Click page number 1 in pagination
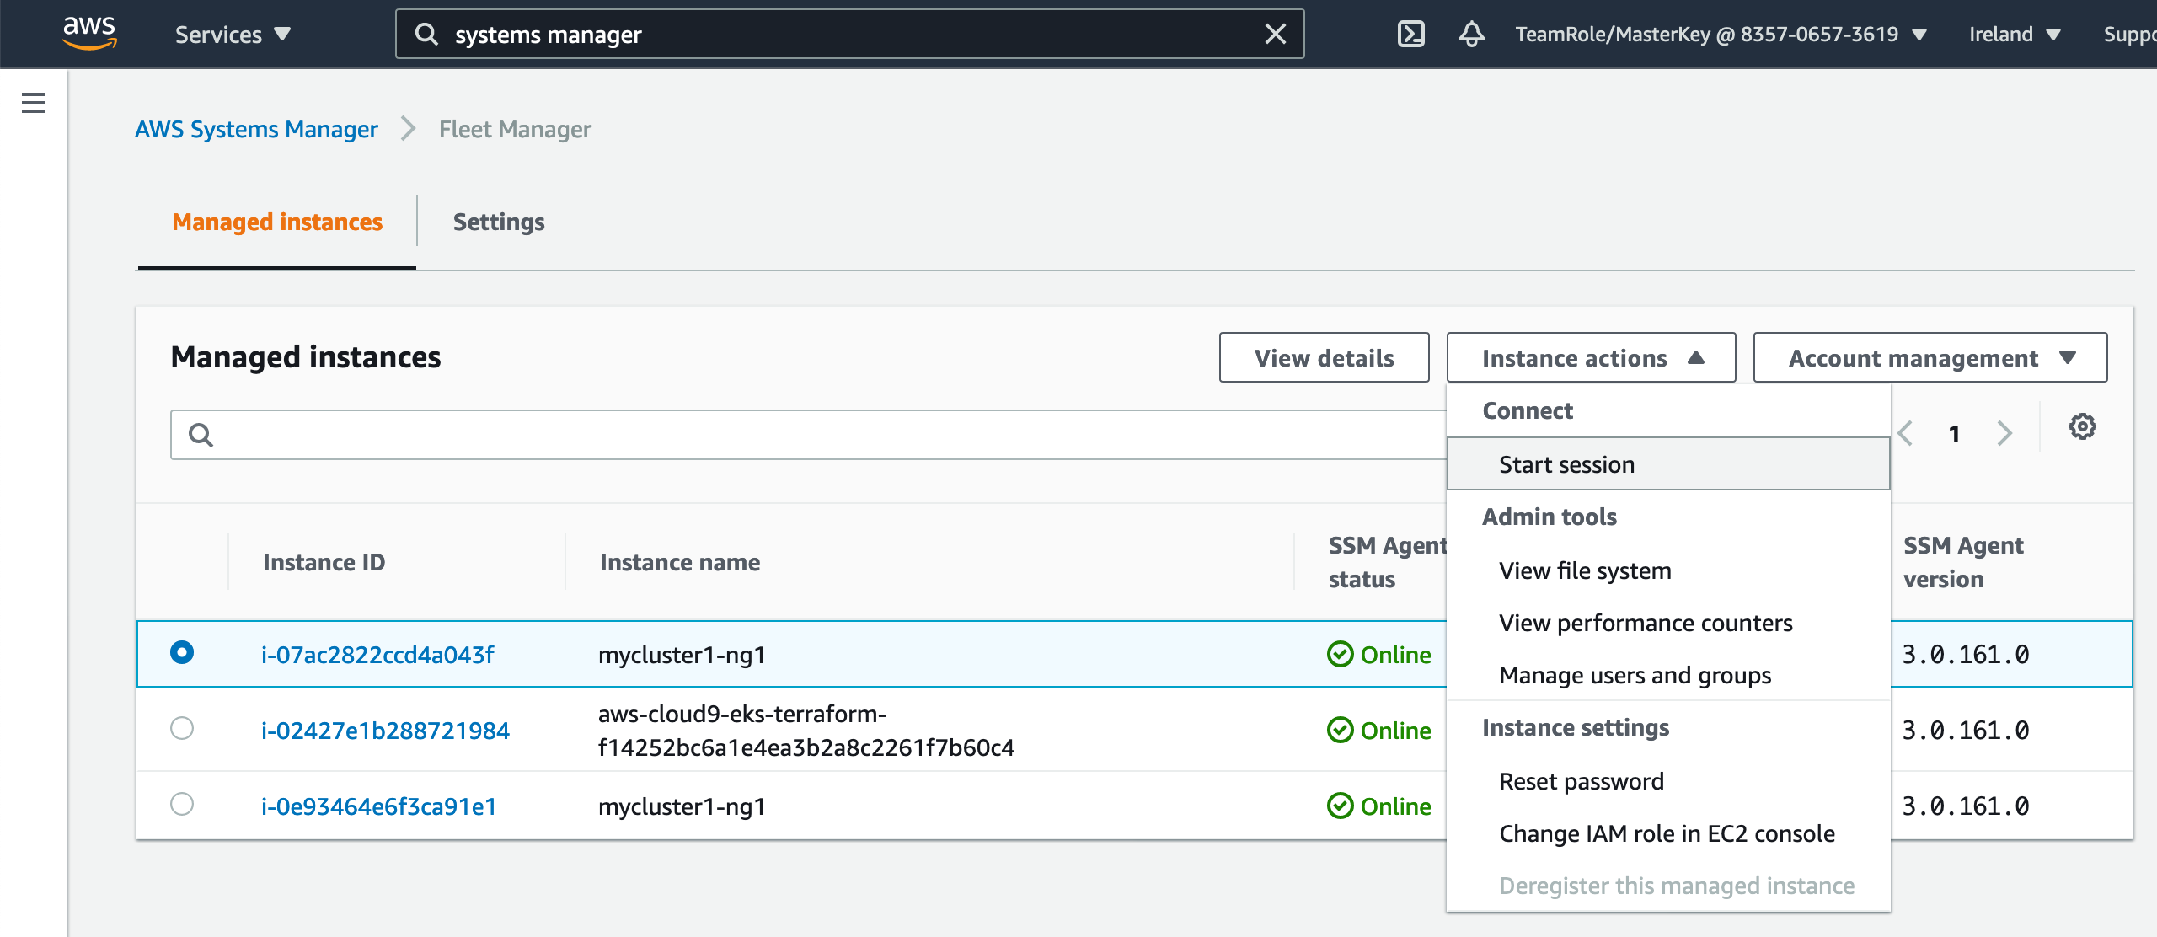Image resolution: width=2157 pixels, height=937 pixels. (x=1954, y=434)
